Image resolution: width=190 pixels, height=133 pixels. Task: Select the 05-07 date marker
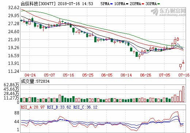pos(49,75)
